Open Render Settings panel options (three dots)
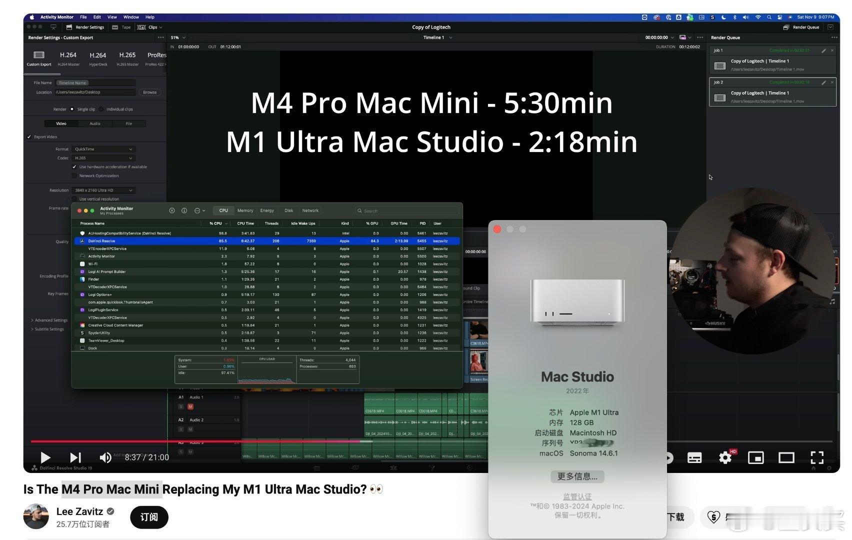 pos(160,37)
